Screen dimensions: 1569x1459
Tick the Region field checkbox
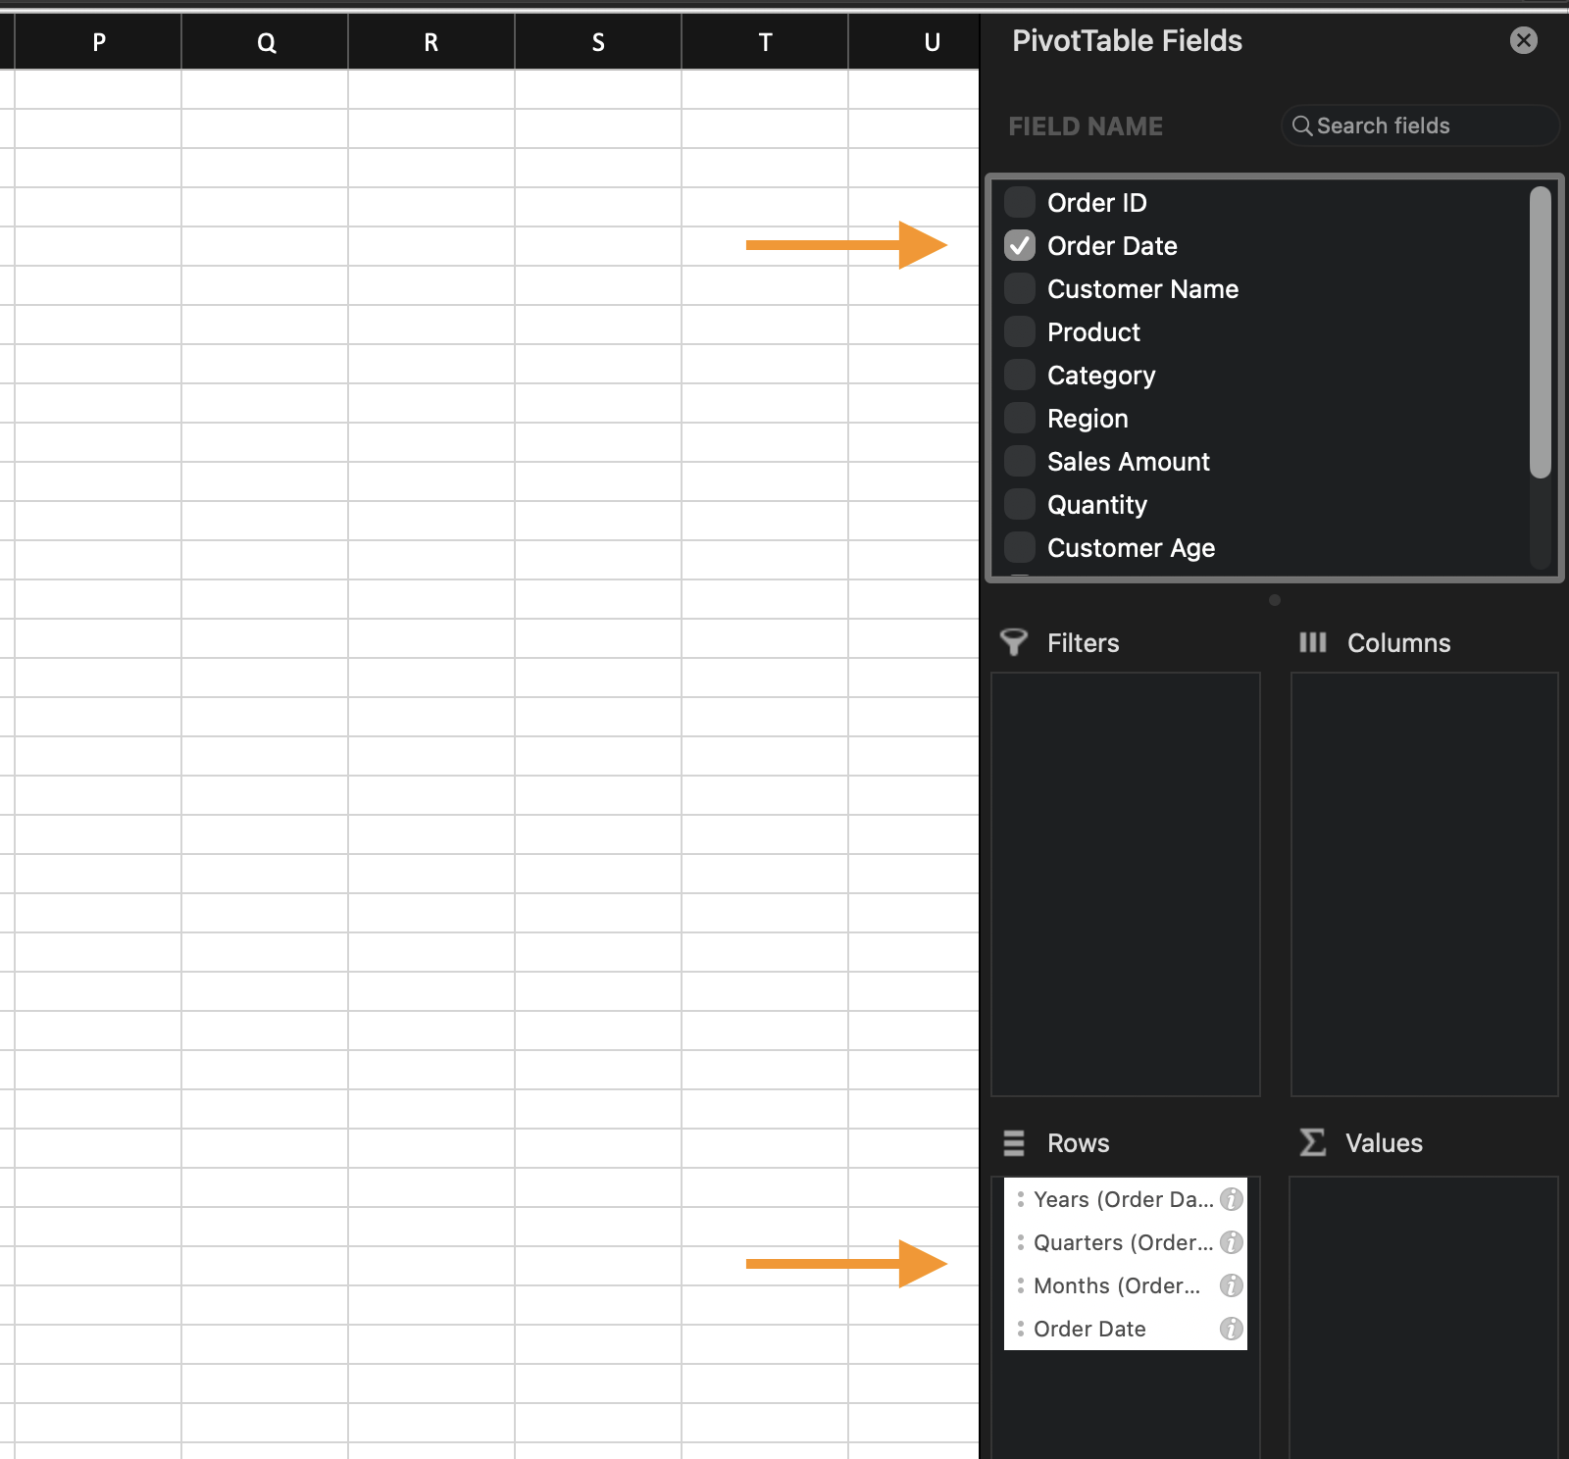[x=1020, y=418]
